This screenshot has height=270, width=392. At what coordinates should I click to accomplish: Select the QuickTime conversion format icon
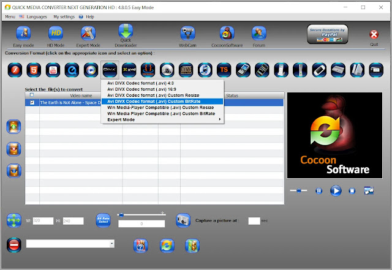[x=72, y=70]
